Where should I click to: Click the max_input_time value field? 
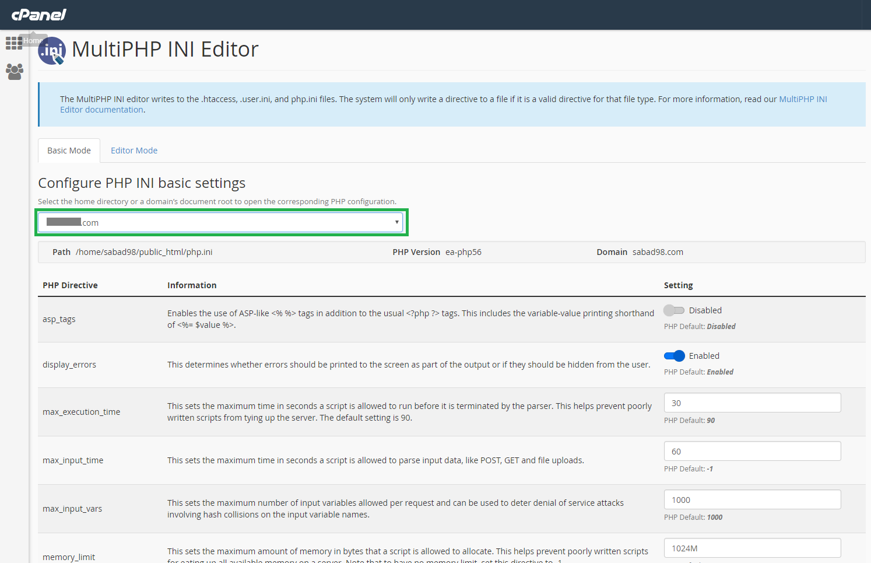tap(752, 451)
